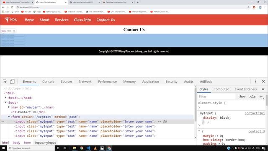Click the browser forward arrow

coord(8,7)
